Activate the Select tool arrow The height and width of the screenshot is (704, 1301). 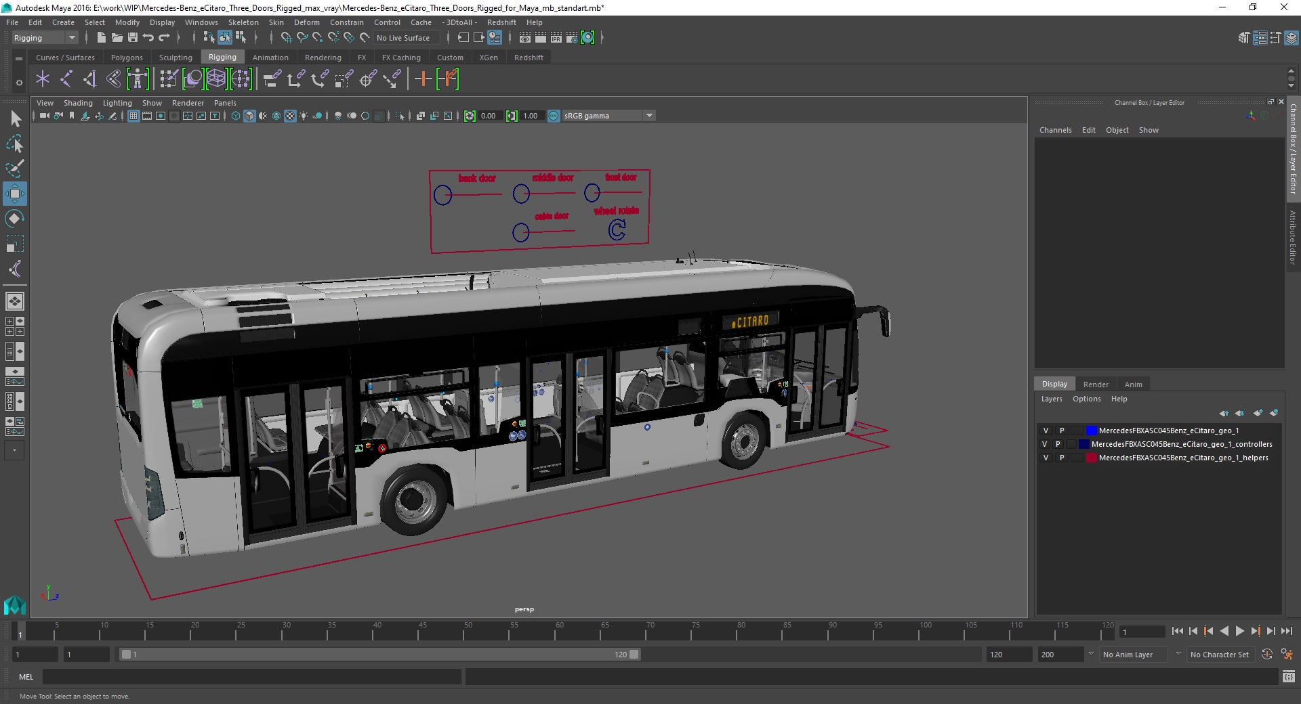(15, 119)
